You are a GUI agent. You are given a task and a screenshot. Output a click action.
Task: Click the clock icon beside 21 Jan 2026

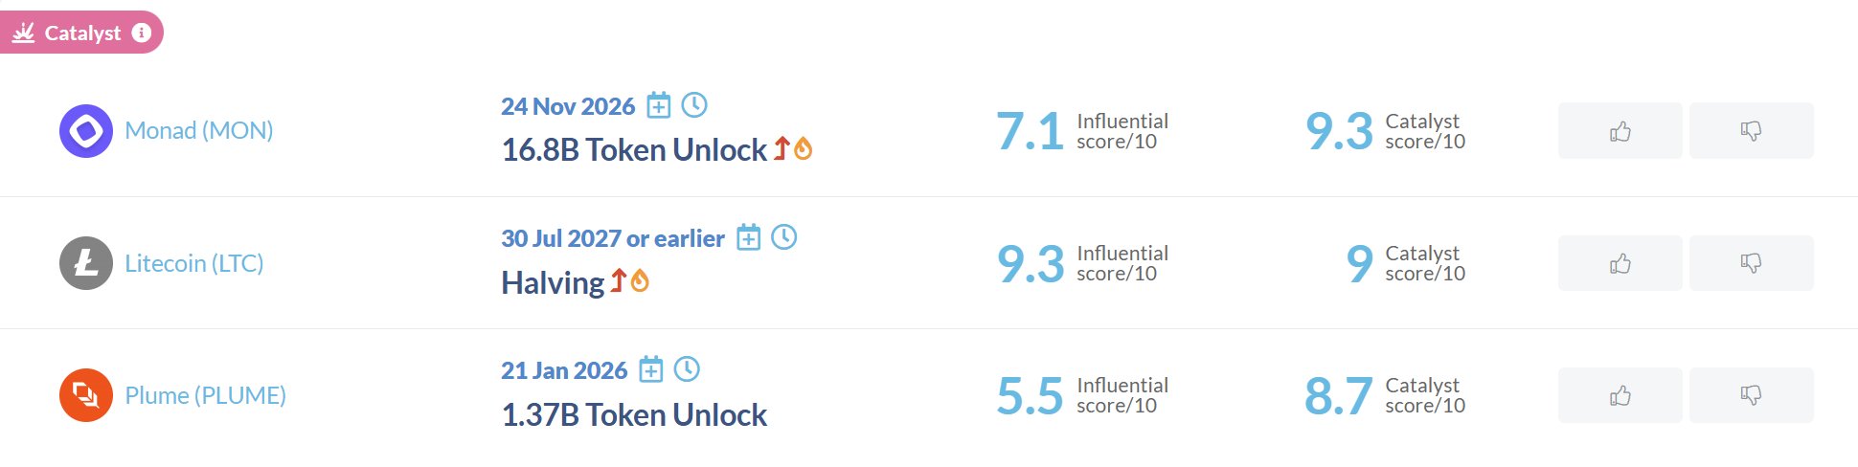coord(687,369)
